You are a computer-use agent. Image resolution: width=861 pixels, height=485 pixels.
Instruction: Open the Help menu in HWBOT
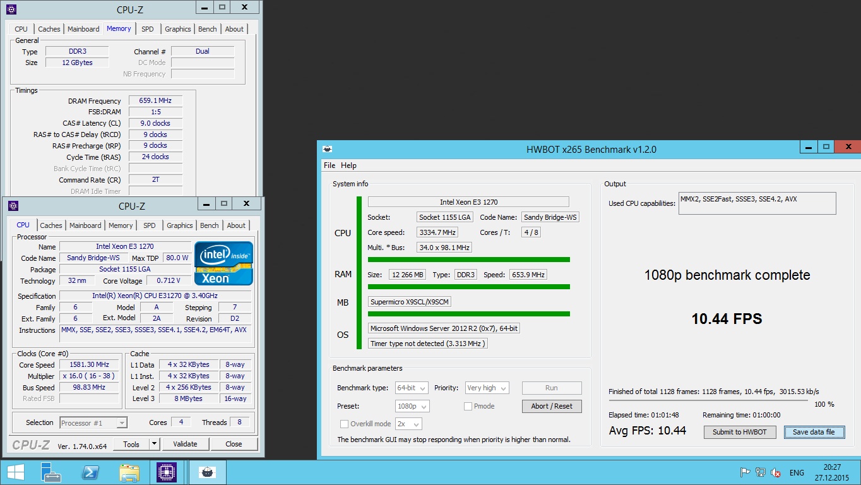tap(348, 165)
